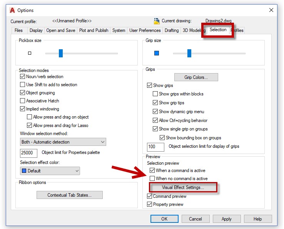The height and width of the screenshot is (229, 284).
Task: Toggle Command preview checkbox
Action: point(149,196)
